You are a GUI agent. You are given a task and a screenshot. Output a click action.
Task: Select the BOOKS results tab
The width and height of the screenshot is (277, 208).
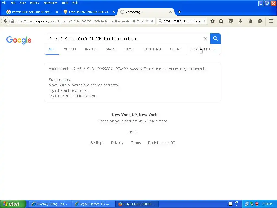[176, 49]
